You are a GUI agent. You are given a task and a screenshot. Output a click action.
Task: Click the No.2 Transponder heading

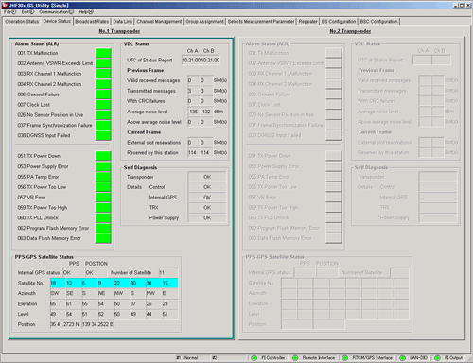pos(350,31)
